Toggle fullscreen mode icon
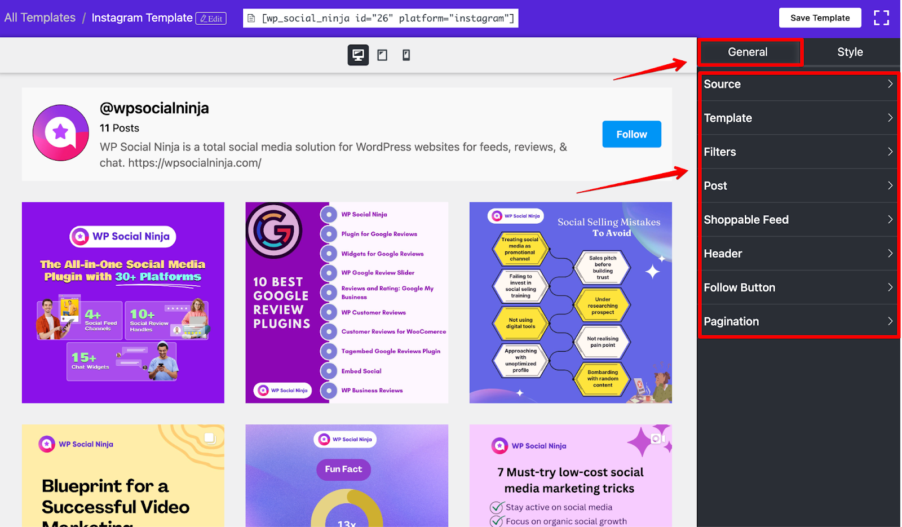Screen dimensions: 902x527 [x=881, y=18]
